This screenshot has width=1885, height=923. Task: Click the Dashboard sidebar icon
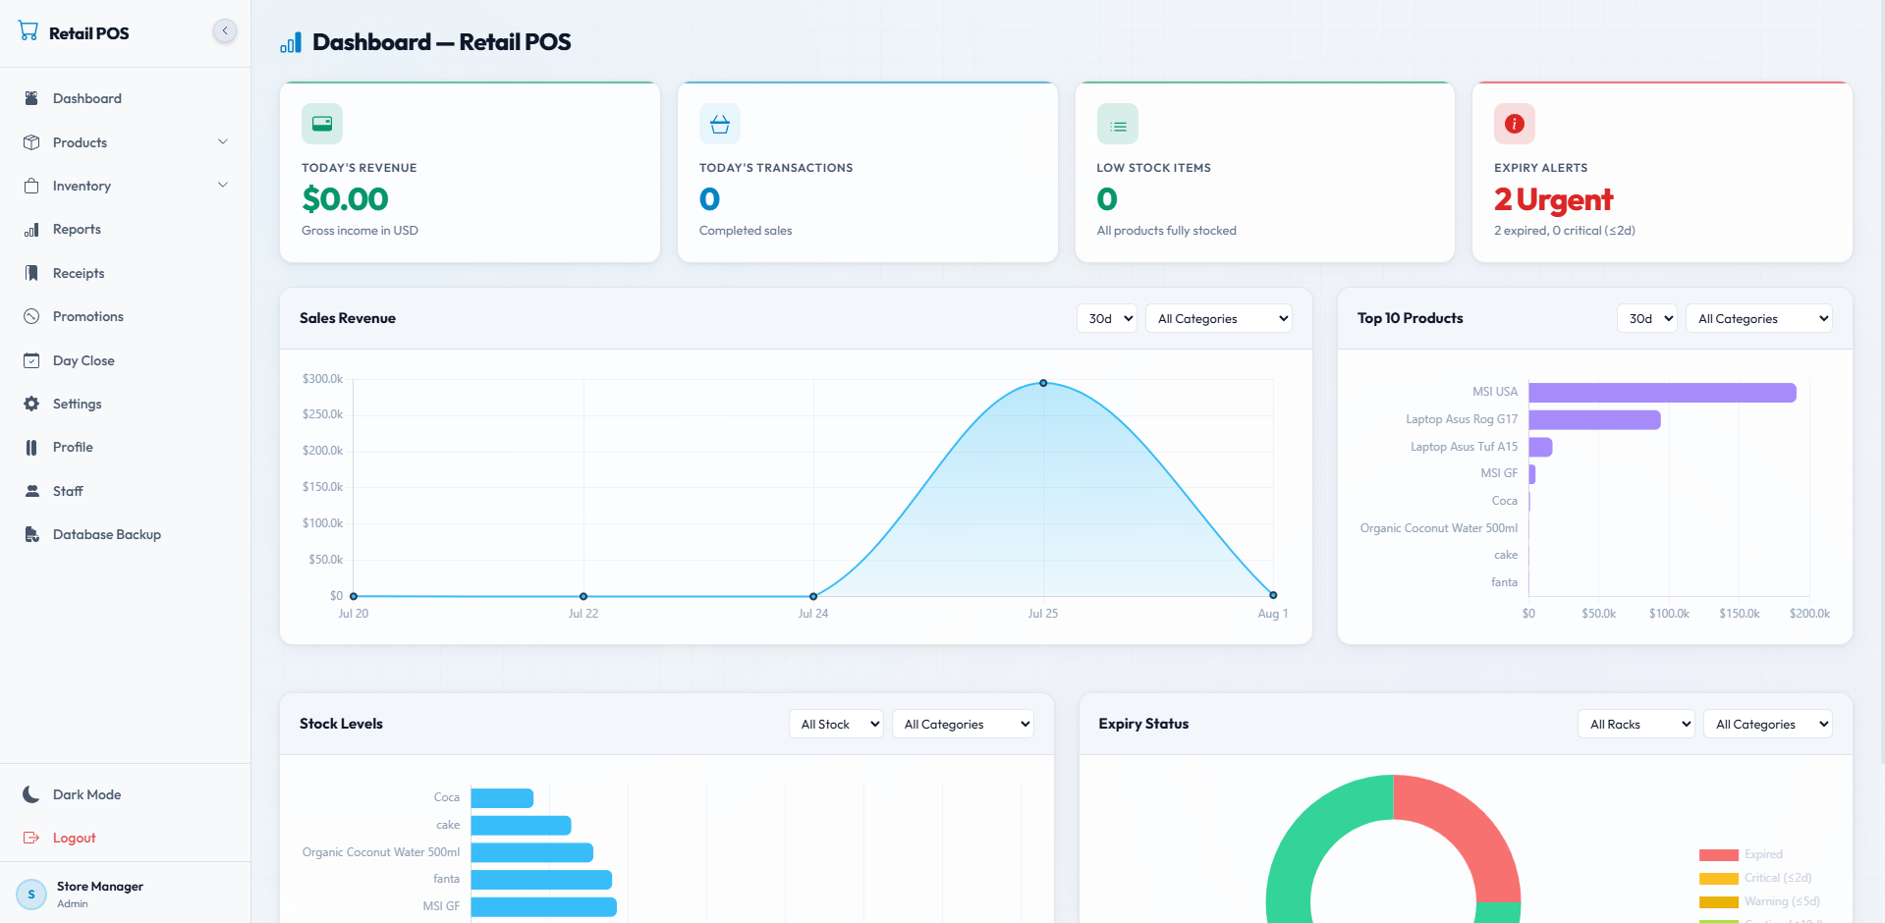(31, 98)
